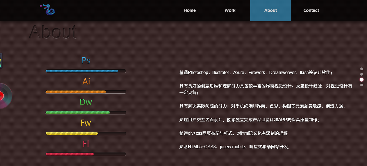Click the Dw skill label
This screenshot has width=367, height=166.
(x=86, y=102)
